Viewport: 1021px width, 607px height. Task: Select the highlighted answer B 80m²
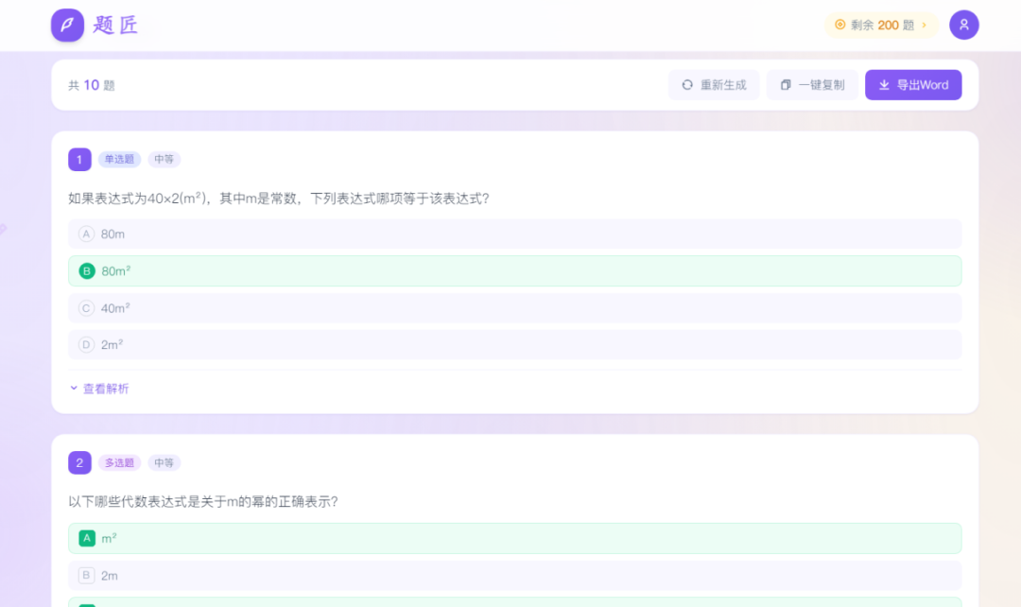tap(514, 270)
